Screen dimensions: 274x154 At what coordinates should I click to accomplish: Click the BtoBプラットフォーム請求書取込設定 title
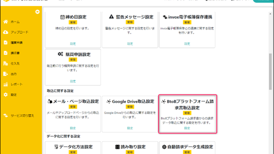[189, 105]
